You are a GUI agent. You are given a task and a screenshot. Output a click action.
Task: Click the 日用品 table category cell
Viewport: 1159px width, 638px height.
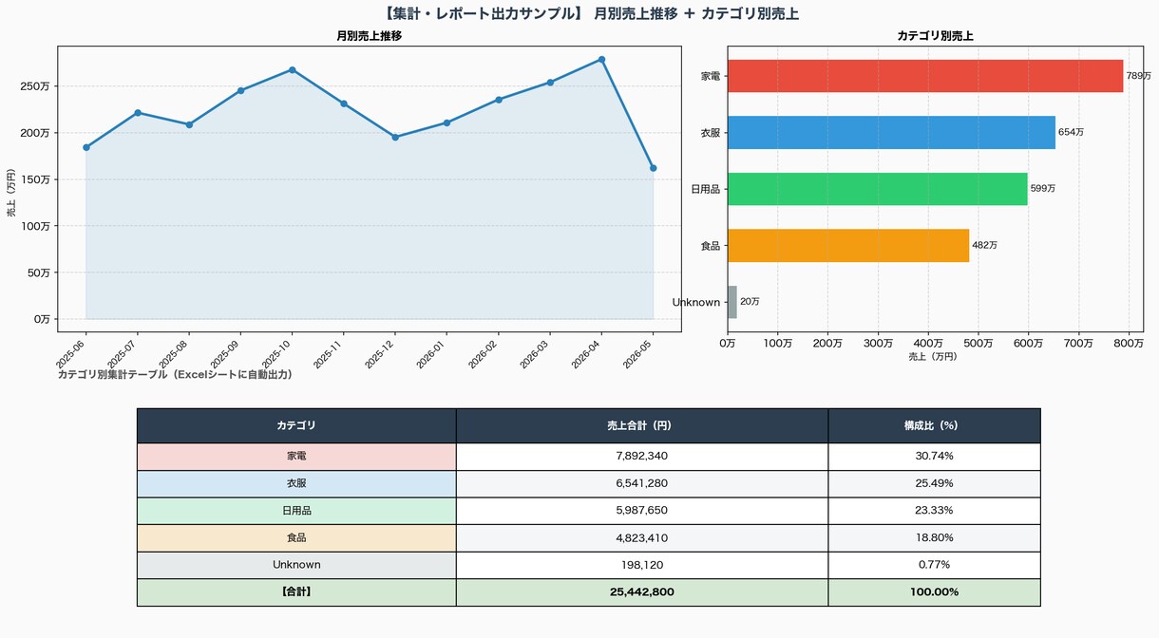[x=296, y=511]
